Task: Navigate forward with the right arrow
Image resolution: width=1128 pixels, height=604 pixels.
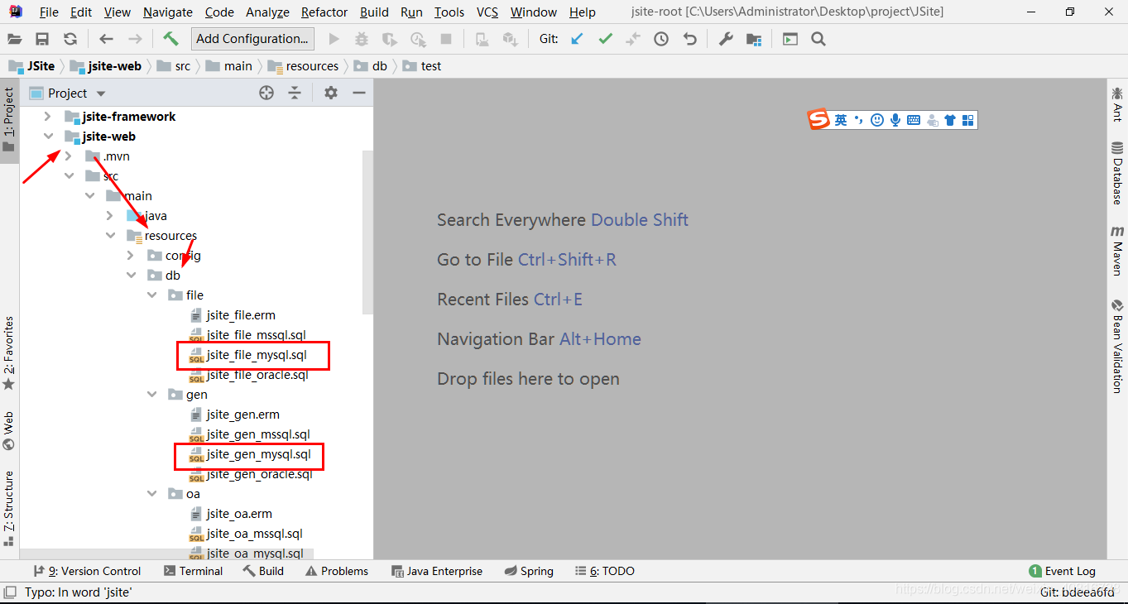Action: click(135, 39)
